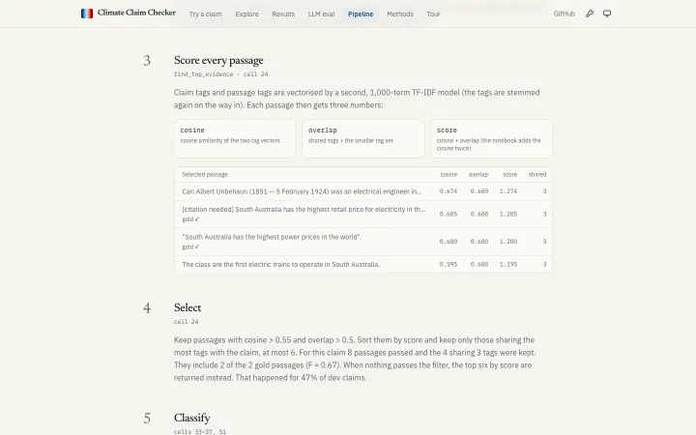Screen dimensions: 696x435
Task: Select the first electric trains passage row
Action: point(363,264)
